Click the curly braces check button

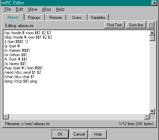click(151, 25)
